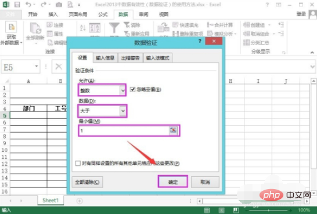Select the Sheet1 worksheet tab
317x214 pixels.
click(51, 201)
